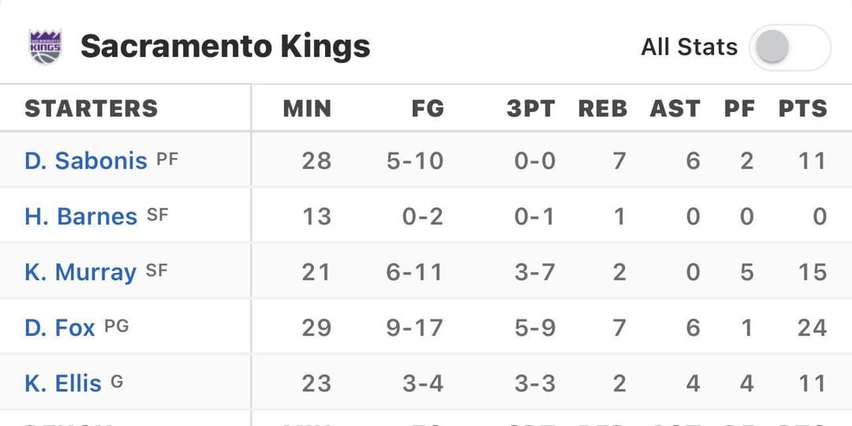Click the FG column header
Screen dimensions: 852x426
tap(428, 108)
